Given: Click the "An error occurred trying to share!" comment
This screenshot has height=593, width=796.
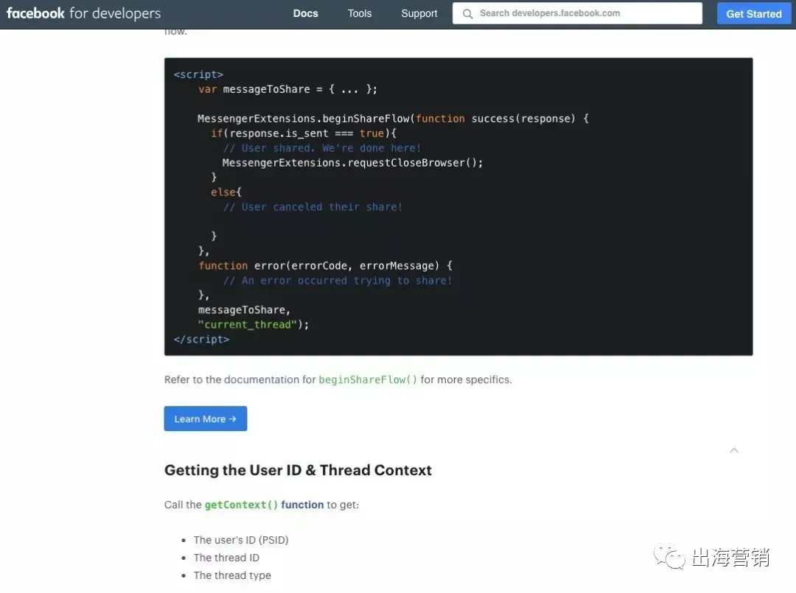Looking at the screenshot, I should 337,281.
